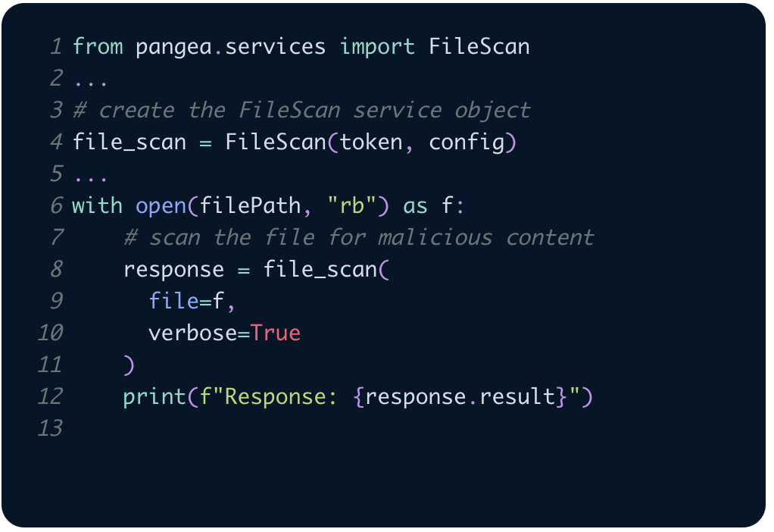Click the 'response' variable on line 8
Viewport: 774px width, 532px height.
tap(173, 270)
